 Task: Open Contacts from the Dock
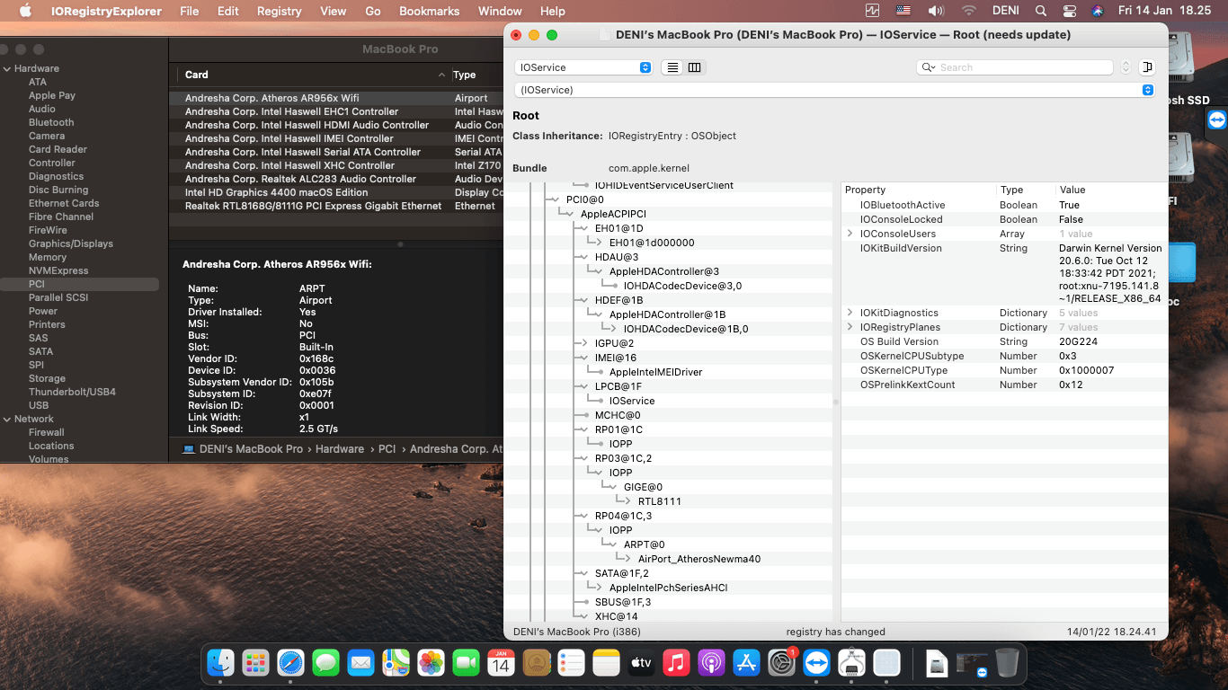[537, 663]
